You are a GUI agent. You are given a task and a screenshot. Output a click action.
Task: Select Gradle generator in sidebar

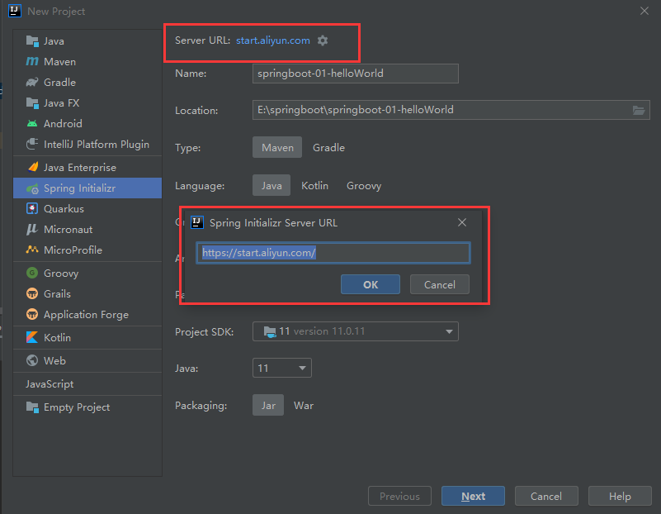pyautogui.click(x=87, y=83)
